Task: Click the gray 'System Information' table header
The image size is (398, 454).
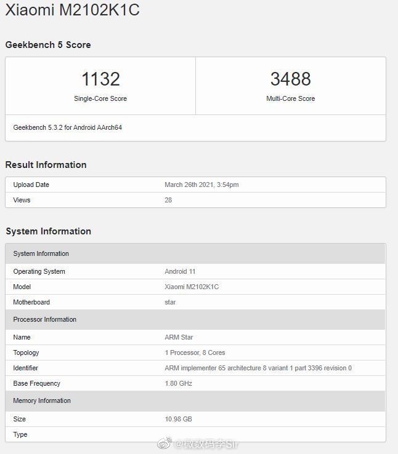Action: point(195,253)
